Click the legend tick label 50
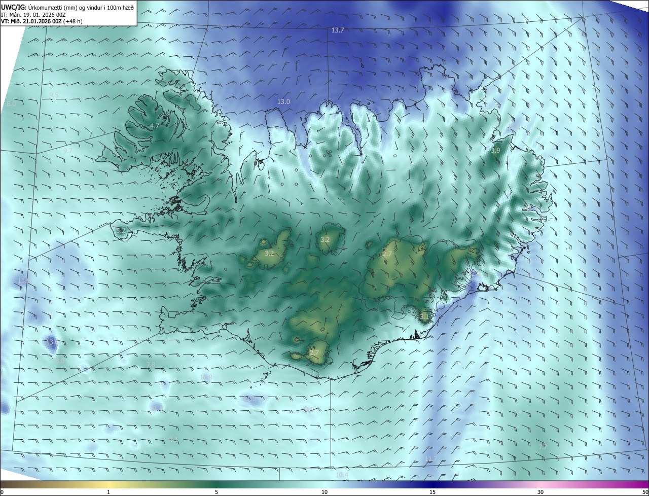 pyautogui.click(x=645, y=492)
